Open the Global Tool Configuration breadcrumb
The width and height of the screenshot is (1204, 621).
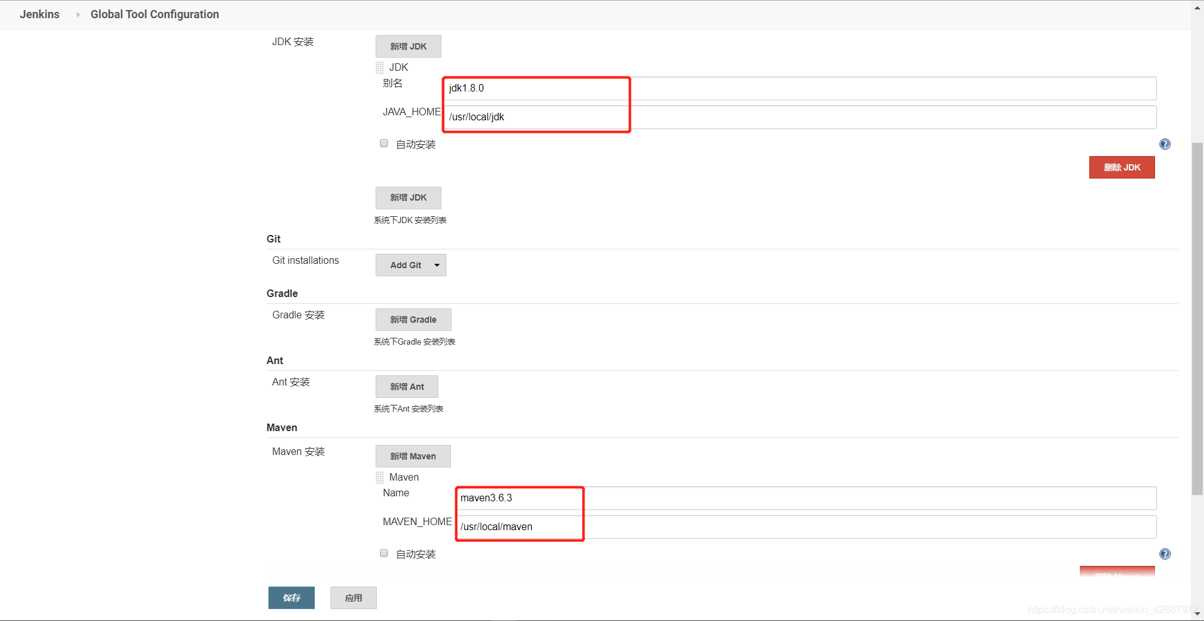coord(155,14)
